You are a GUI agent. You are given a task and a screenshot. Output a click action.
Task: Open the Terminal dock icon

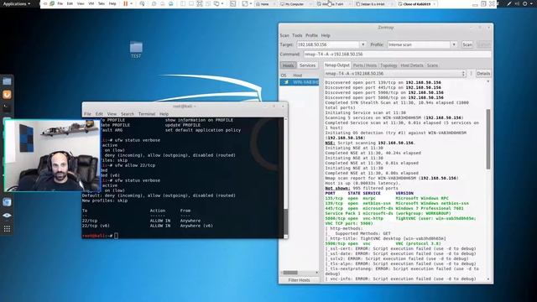pyautogui.click(x=7, y=107)
